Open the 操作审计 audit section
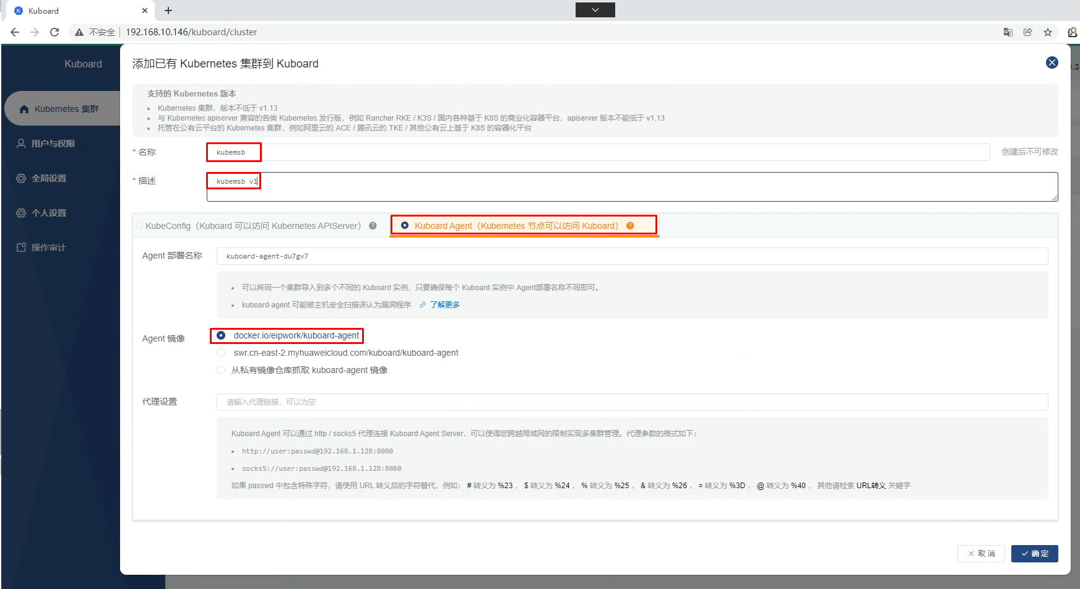 point(48,247)
